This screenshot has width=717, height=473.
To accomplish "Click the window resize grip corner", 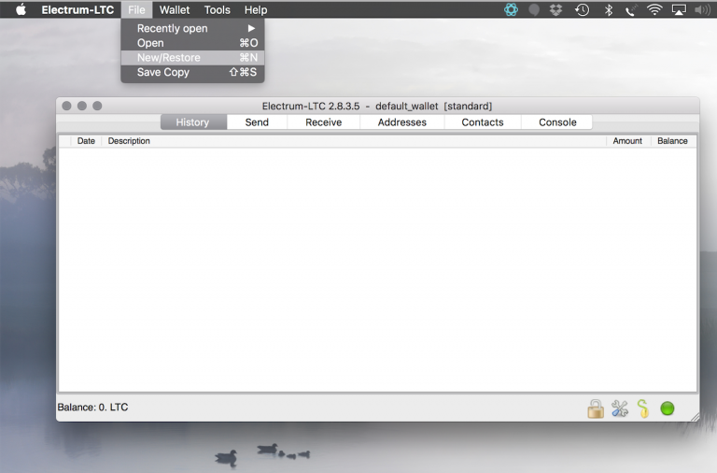I will 695,417.
